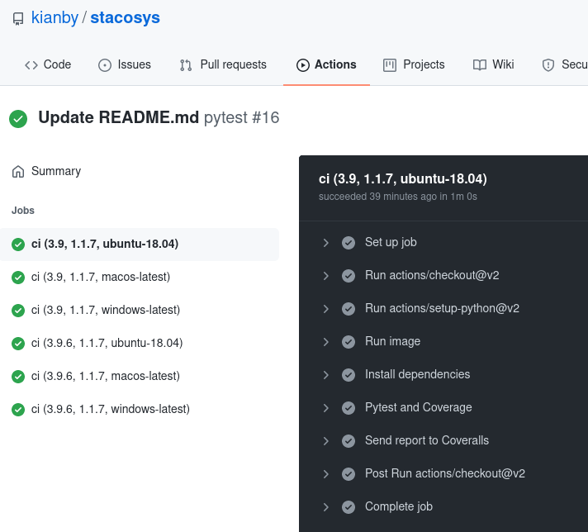Click the status check icon beside Complete job

pyautogui.click(x=349, y=507)
